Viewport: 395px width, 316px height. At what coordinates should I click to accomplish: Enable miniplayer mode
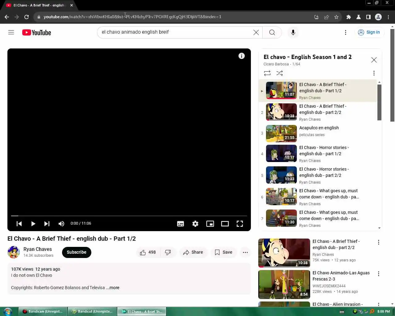pos(210,224)
